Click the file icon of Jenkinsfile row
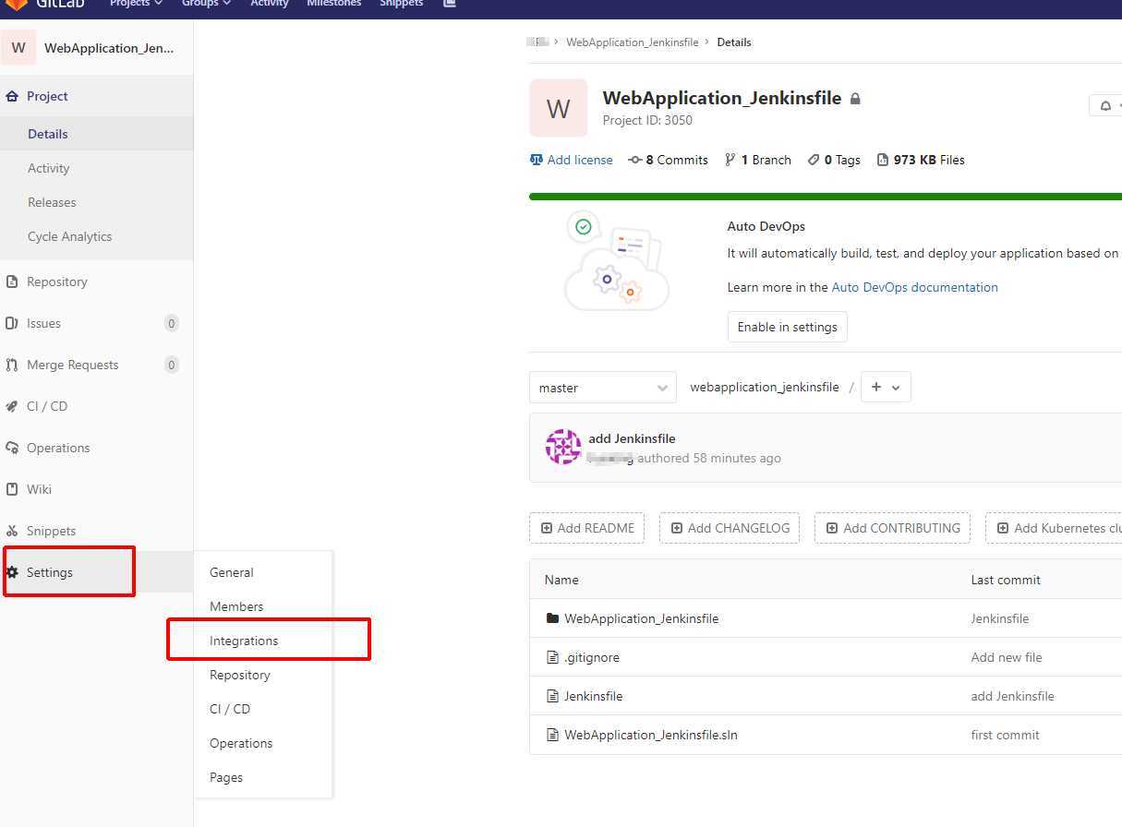The width and height of the screenshot is (1122, 827). click(553, 696)
